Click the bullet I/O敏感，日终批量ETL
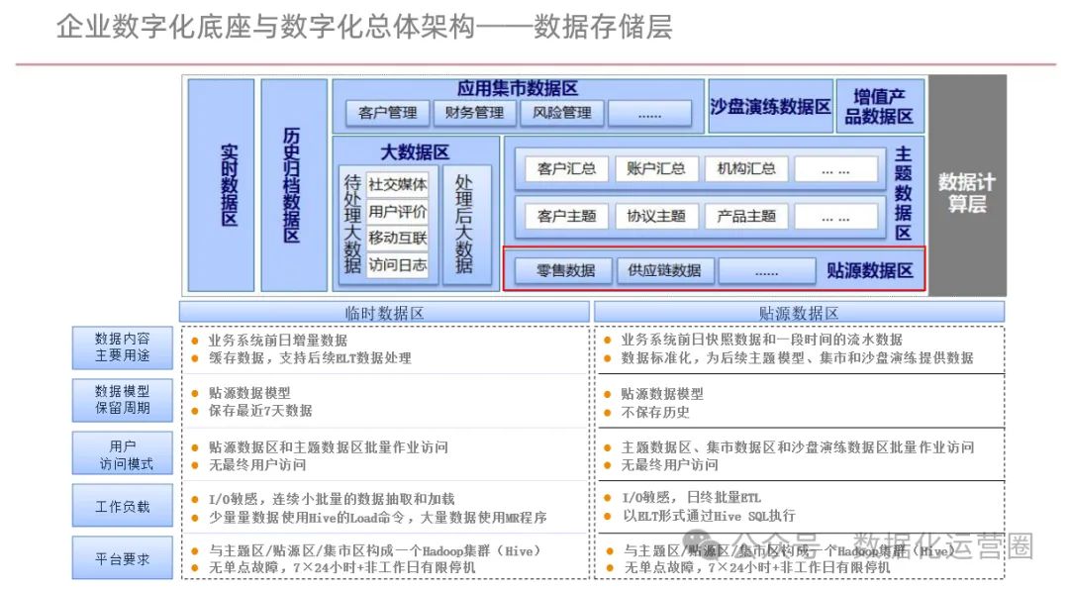The image size is (1069, 589). [691, 498]
